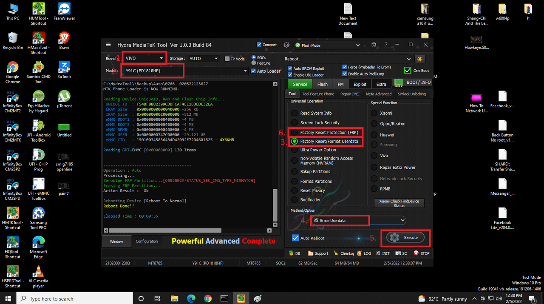Open 3uTools desktop icon
This screenshot has height=304, width=544.
coord(64,70)
